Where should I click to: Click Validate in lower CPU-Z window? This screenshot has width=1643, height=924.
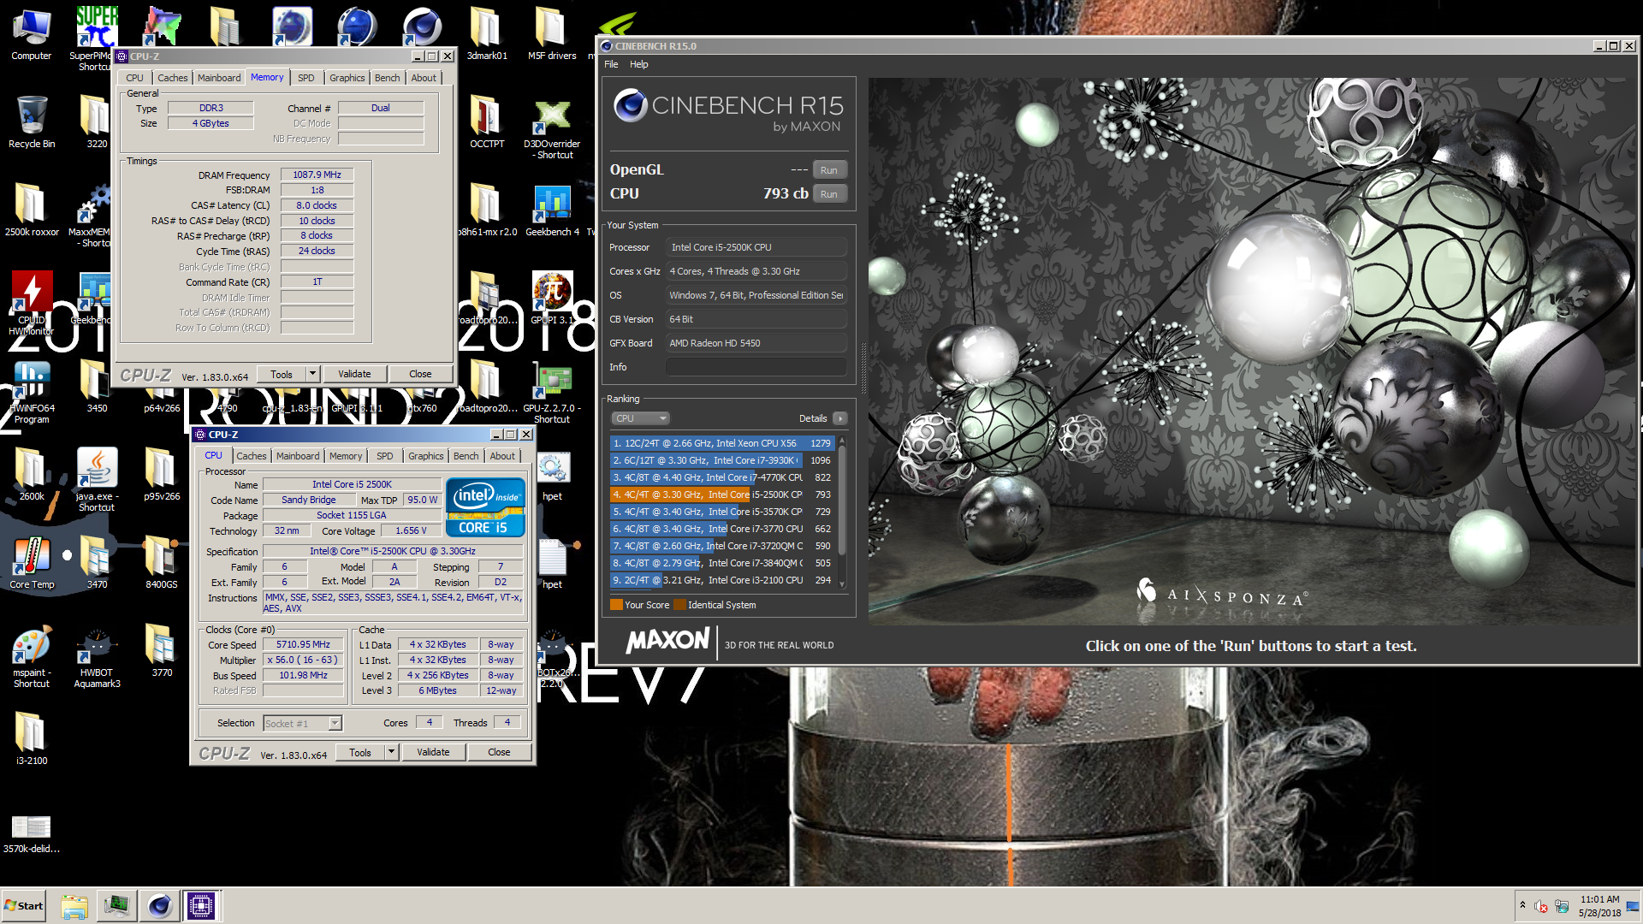tap(433, 752)
